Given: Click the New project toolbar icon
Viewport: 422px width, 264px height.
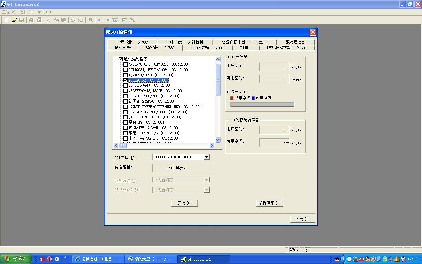Looking at the screenshot, I should click(6, 20).
